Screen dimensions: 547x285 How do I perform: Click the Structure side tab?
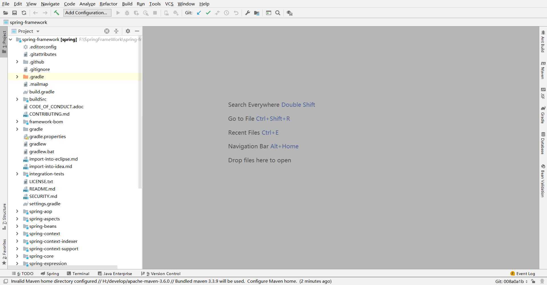[4, 216]
